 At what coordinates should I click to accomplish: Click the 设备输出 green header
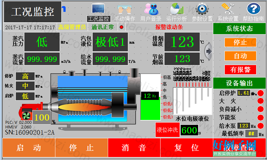[x=239, y=83]
